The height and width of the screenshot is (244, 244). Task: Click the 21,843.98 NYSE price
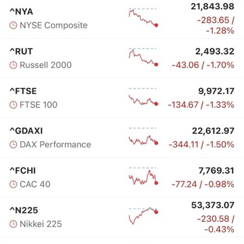click(212, 6)
